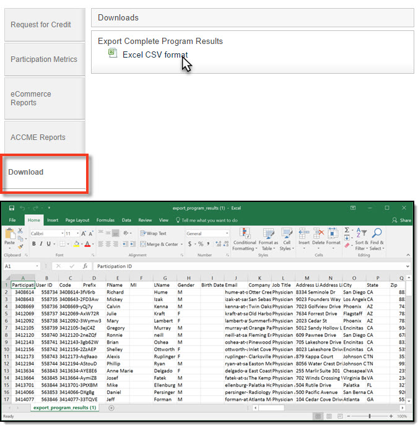Image resolution: width=418 pixels, height=428 pixels.
Task: Collapse the ribbon with the caret arrow
Action: [408, 255]
